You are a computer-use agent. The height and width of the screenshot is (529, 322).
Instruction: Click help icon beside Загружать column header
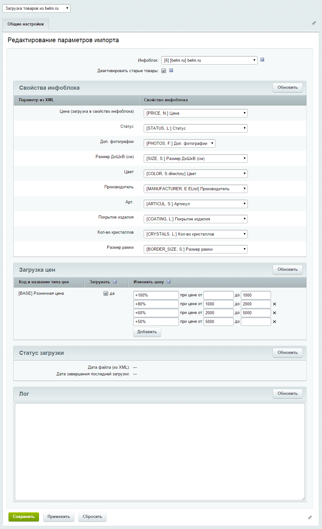click(115, 282)
